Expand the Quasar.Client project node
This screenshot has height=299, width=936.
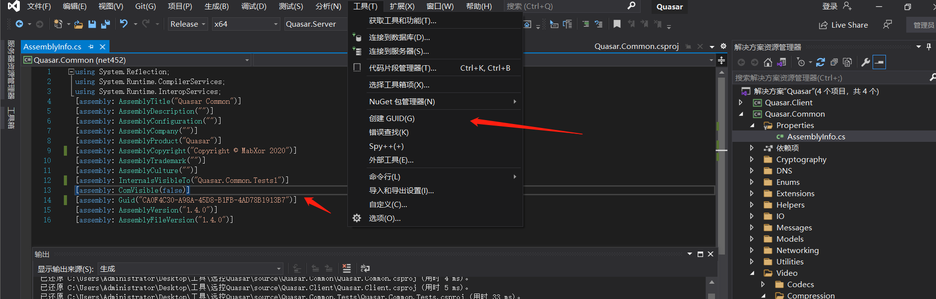pos(741,102)
